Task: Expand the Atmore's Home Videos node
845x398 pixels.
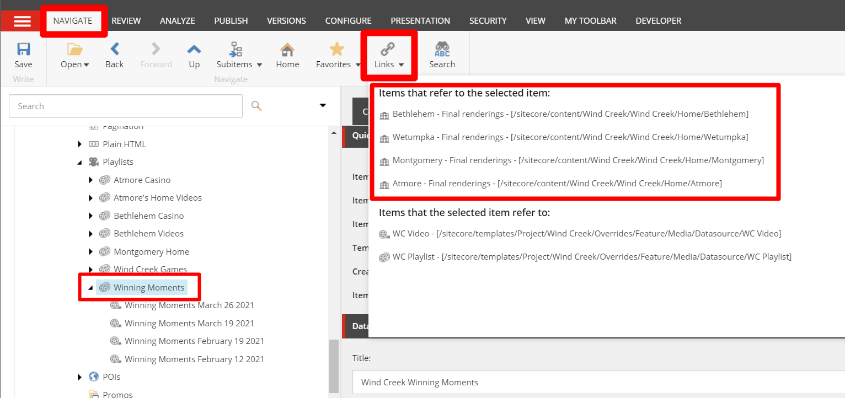Action: click(x=91, y=198)
